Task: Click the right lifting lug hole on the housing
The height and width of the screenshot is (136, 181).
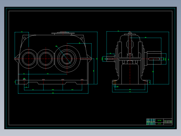Action: pos(81,38)
